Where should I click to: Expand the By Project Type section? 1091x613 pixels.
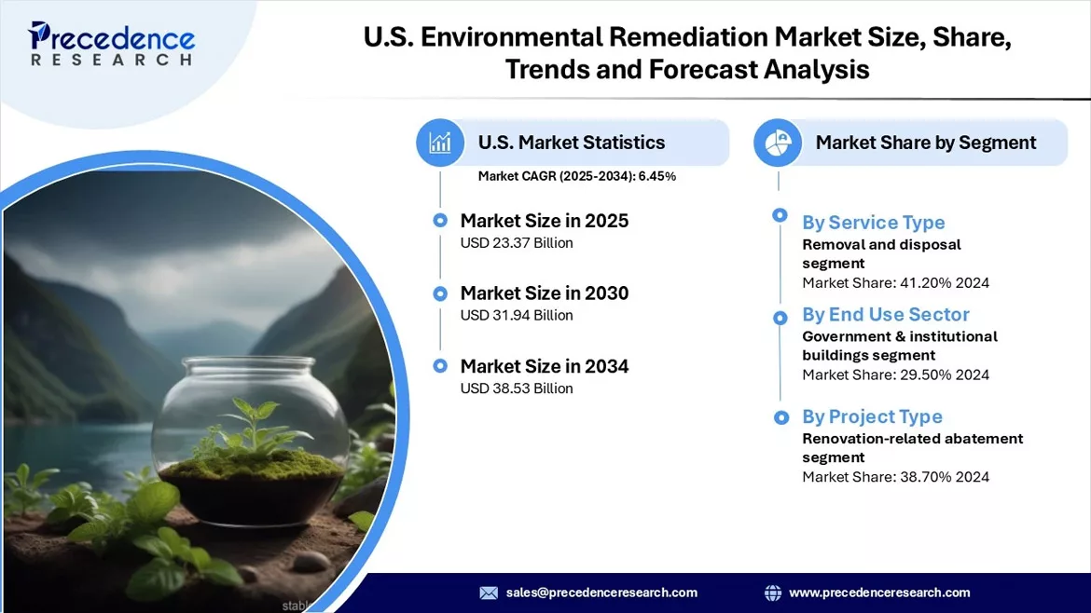pyautogui.click(x=872, y=416)
